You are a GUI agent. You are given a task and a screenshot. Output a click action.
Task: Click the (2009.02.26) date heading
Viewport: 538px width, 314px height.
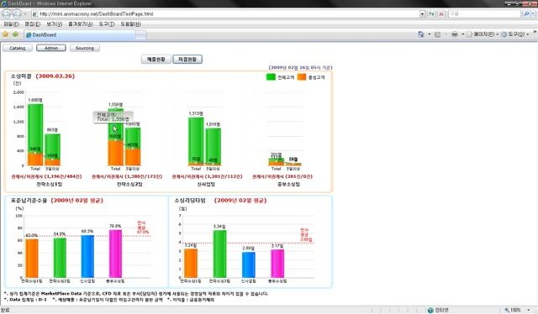tap(55, 76)
